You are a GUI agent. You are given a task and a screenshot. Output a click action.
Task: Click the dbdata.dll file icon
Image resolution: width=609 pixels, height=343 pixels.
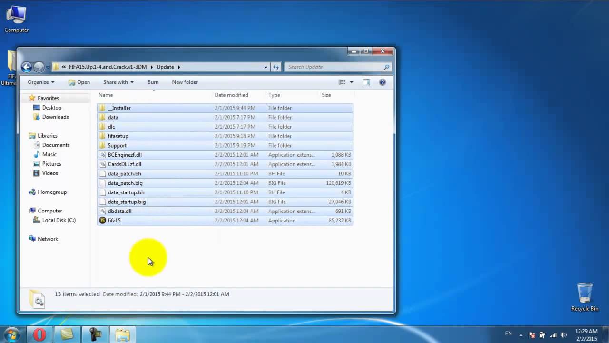tap(102, 211)
